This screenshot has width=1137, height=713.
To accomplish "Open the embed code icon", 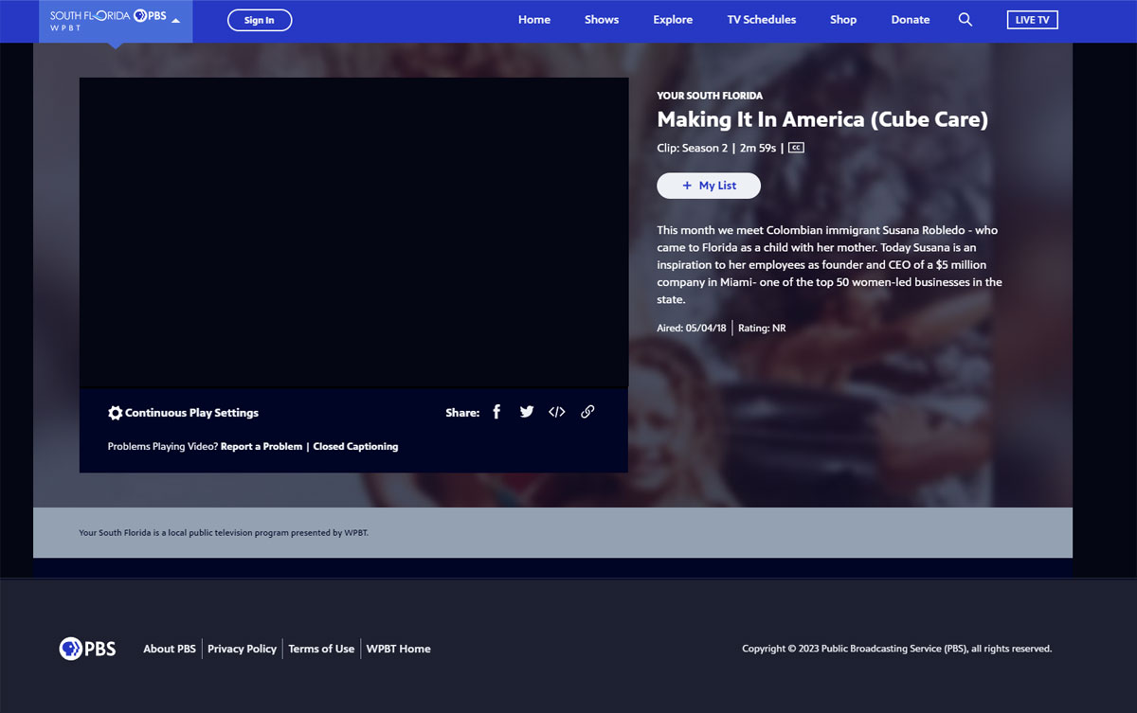I will pos(557,412).
